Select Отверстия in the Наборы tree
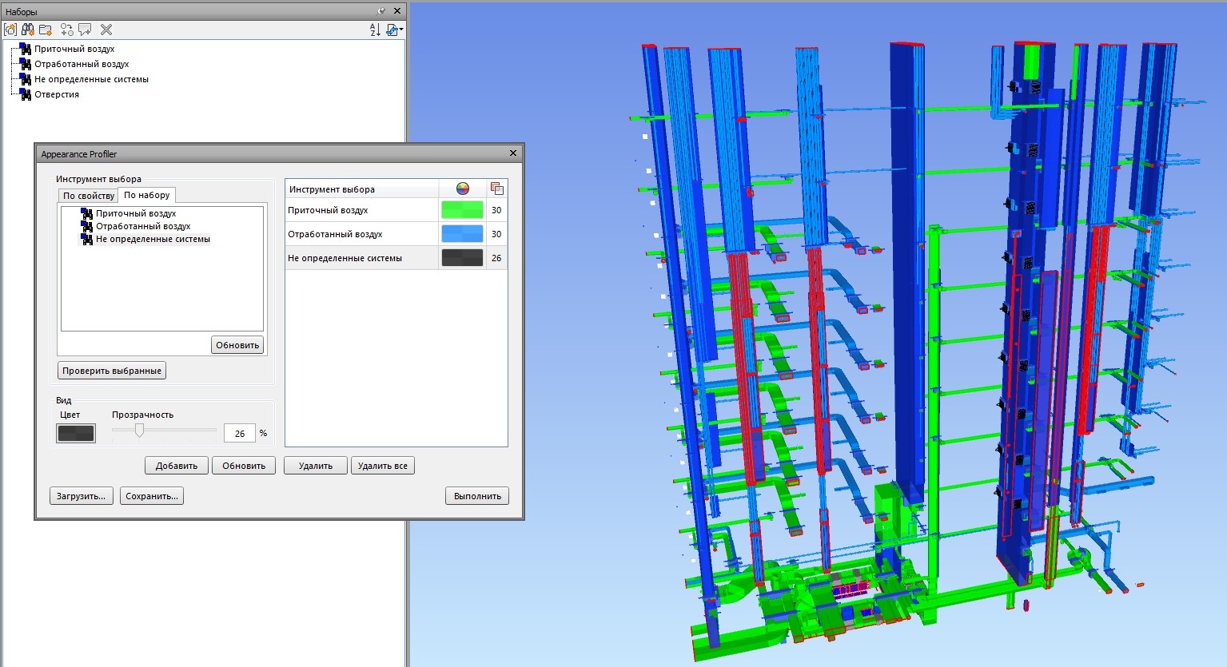The height and width of the screenshot is (667, 1227). click(56, 94)
